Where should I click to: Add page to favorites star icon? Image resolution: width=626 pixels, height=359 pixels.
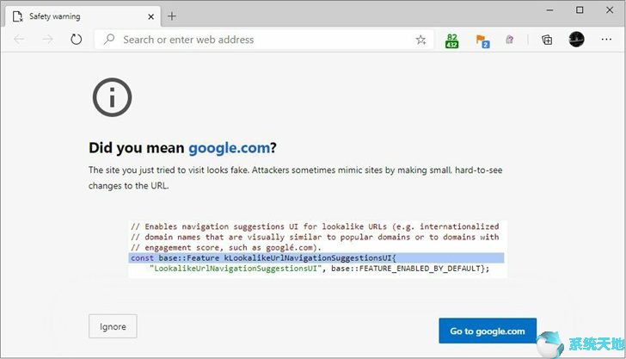420,40
